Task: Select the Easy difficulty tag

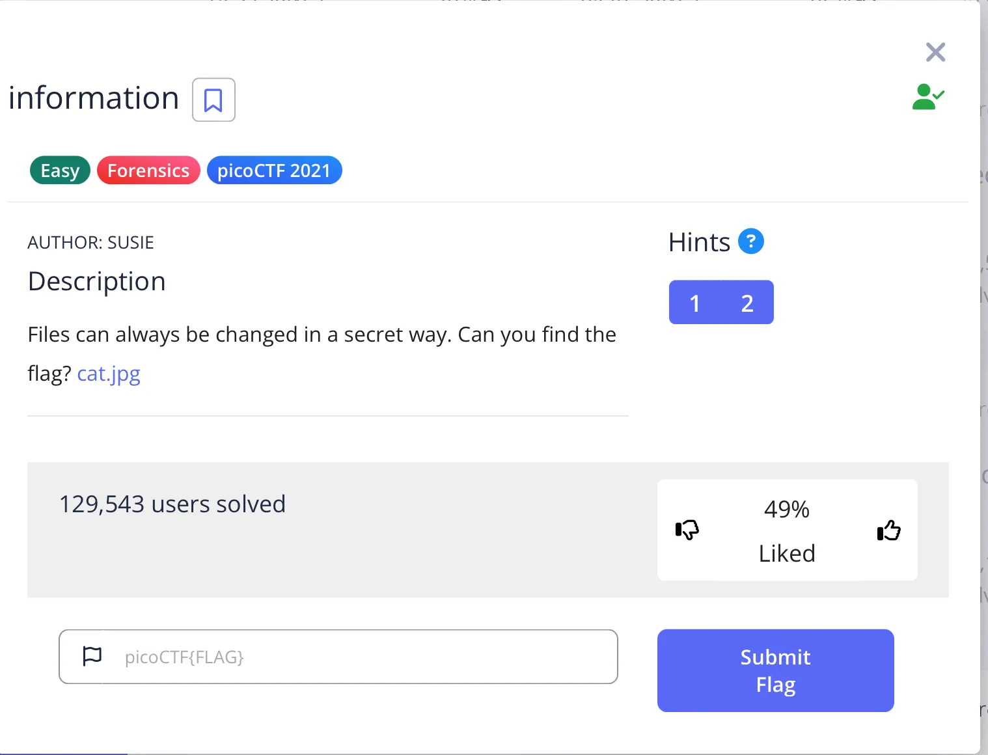Action: pyautogui.click(x=60, y=171)
